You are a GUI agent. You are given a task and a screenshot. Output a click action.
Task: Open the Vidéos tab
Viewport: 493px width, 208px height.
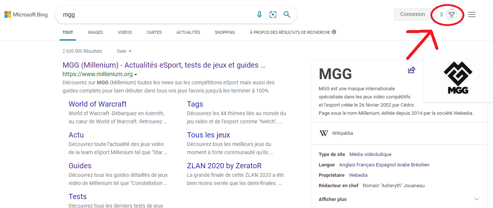[125, 32]
